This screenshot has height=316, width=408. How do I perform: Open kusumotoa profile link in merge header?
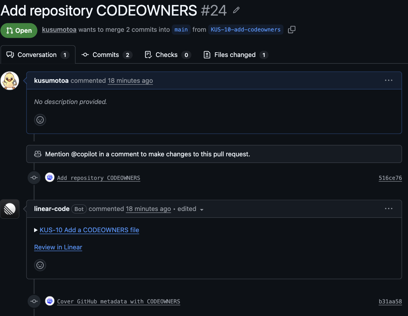pyautogui.click(x=59, y=29)
